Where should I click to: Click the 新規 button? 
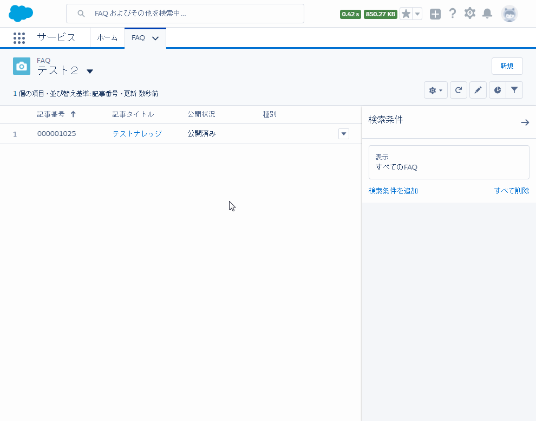tap(507, 66)
